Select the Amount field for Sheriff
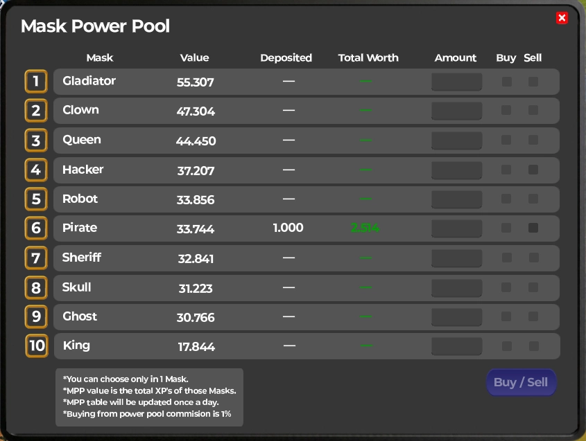 pos(457,258)
